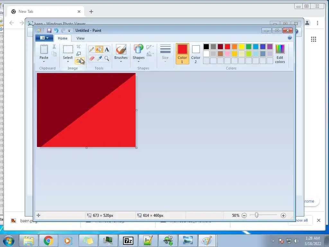The image size is (329, 247).
Task: Open 7-Zip from the taskbar
Action: (128, 241)
